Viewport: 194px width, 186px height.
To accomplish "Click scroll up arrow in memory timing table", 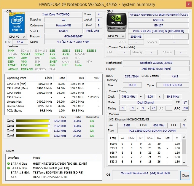I will pos(184,137).
